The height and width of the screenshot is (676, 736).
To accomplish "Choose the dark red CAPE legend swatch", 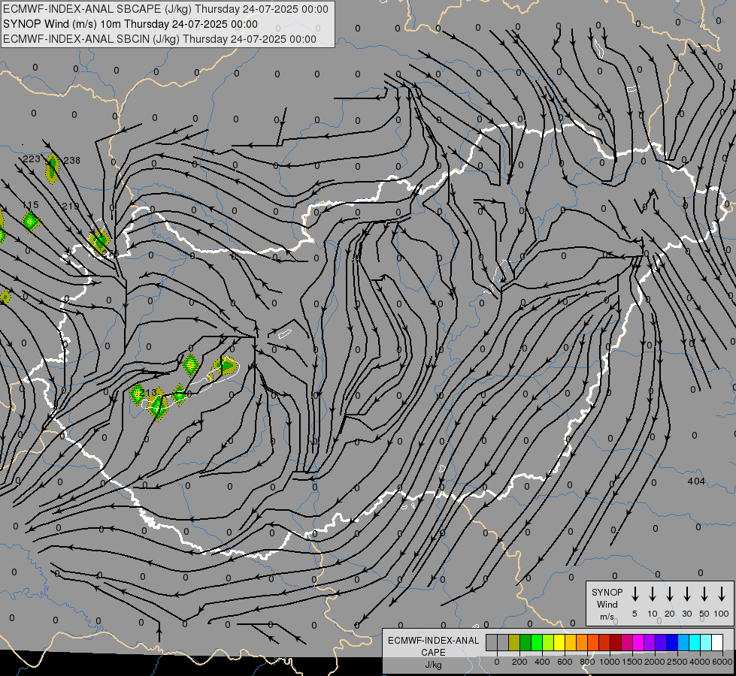I will click(616, 643).
